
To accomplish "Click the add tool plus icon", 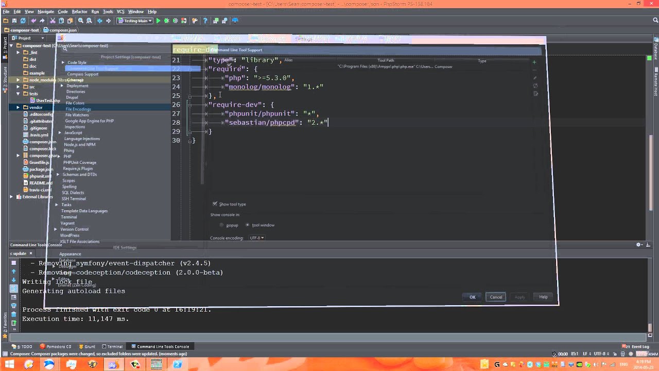I will coord(534,62).
